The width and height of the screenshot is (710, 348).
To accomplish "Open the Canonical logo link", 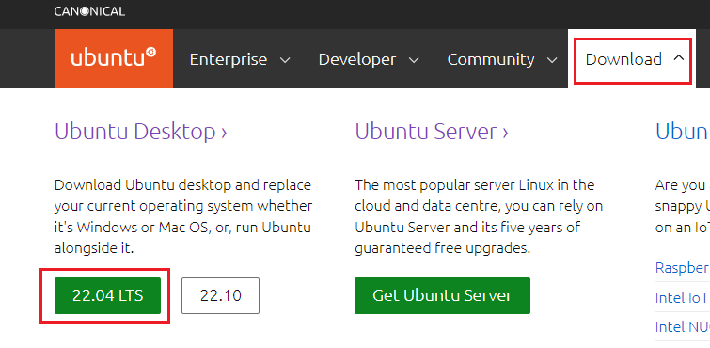I will 89,11.
